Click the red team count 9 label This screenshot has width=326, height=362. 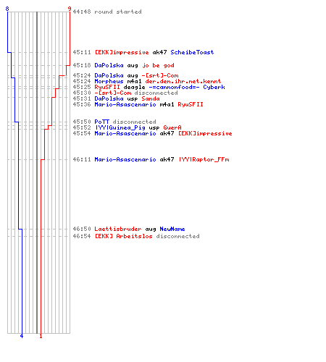(70, 9)
